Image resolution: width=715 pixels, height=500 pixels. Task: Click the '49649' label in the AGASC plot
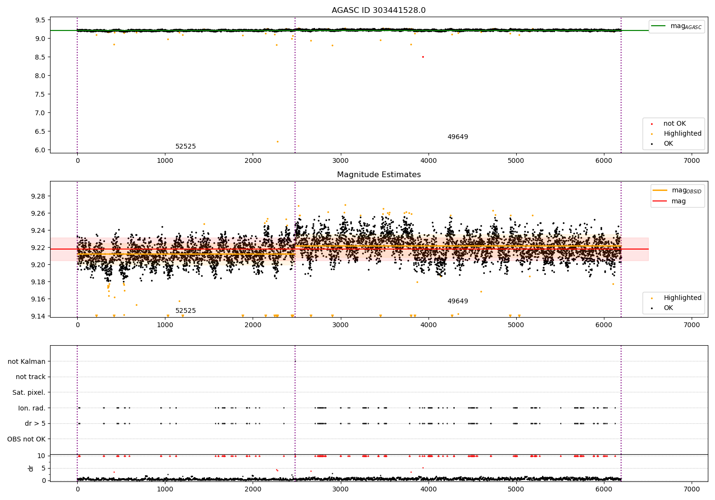(x=458, y=137)
